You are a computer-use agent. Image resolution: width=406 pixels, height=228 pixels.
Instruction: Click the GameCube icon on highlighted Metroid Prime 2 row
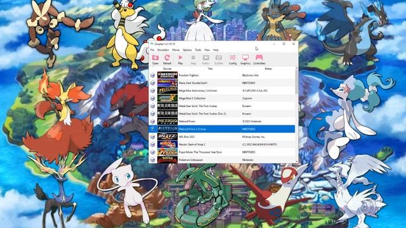click(153, 129)
